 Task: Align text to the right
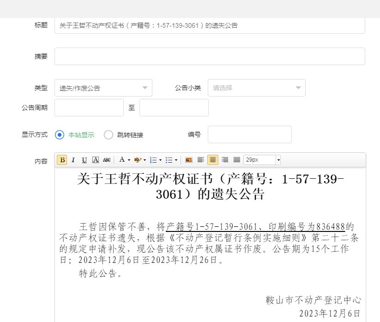(x=225, y=160)
